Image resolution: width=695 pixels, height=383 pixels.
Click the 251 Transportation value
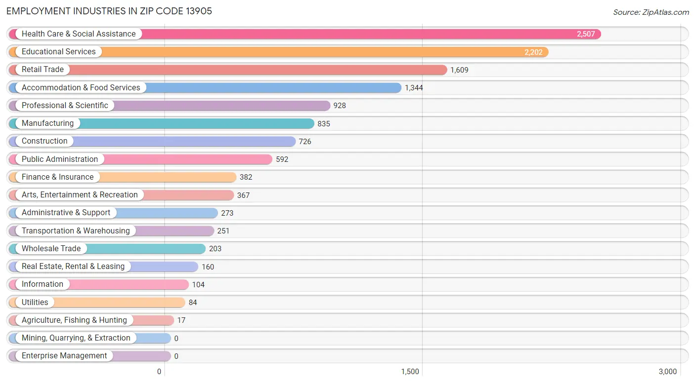pos(223,231)
